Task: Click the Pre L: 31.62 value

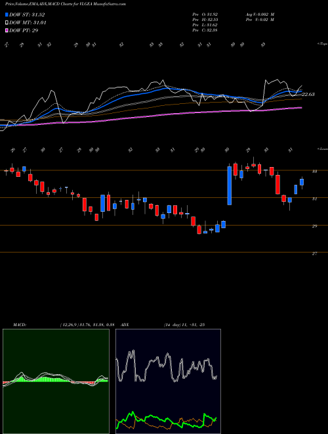Action: (x=205, y=25)
